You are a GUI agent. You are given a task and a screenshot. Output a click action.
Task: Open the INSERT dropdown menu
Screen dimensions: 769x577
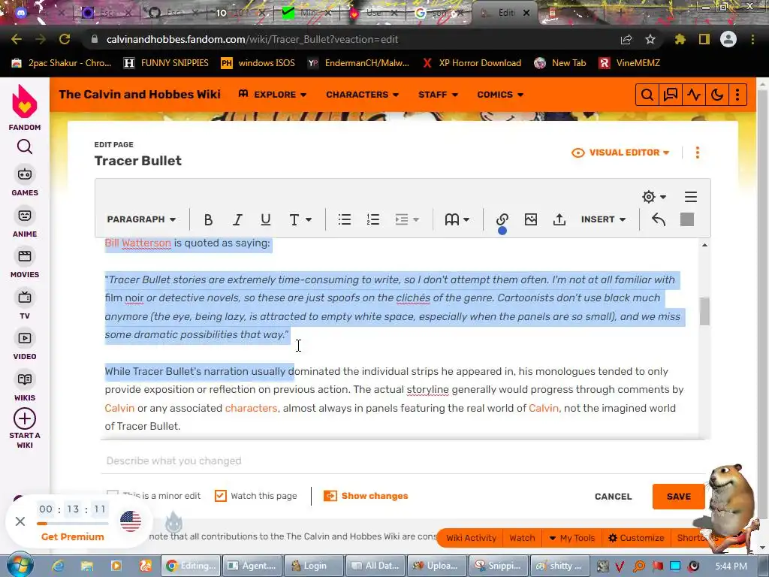click(x=603, y=219)
